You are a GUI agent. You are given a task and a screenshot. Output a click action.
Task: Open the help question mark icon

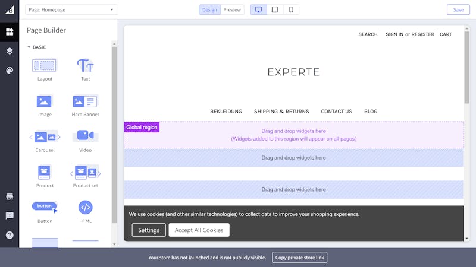tap(10, 235)
